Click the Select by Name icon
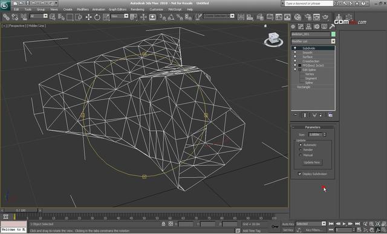 [x=61, y=17]
